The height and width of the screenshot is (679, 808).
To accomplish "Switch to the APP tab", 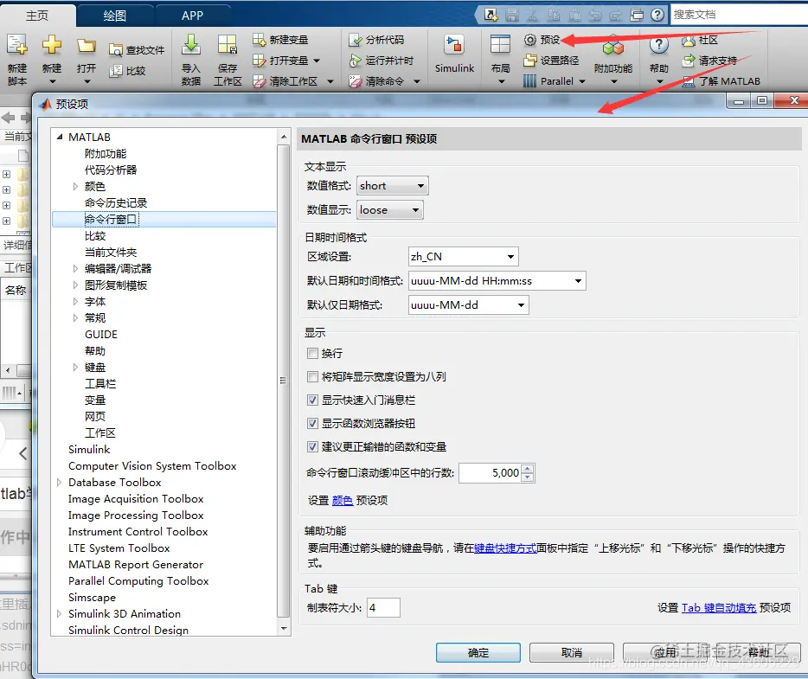I will point(192,16).
